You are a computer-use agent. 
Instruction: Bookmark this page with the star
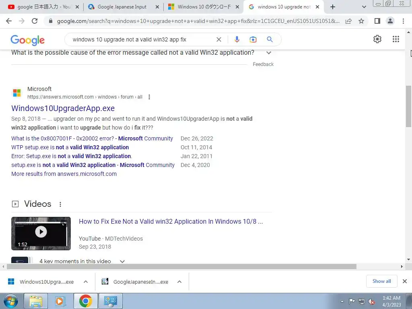pyautogui.click(x=361, y=21)
